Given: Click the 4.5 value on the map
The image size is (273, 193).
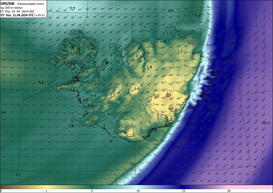Looking at the screenshot, I should point(198,16).
